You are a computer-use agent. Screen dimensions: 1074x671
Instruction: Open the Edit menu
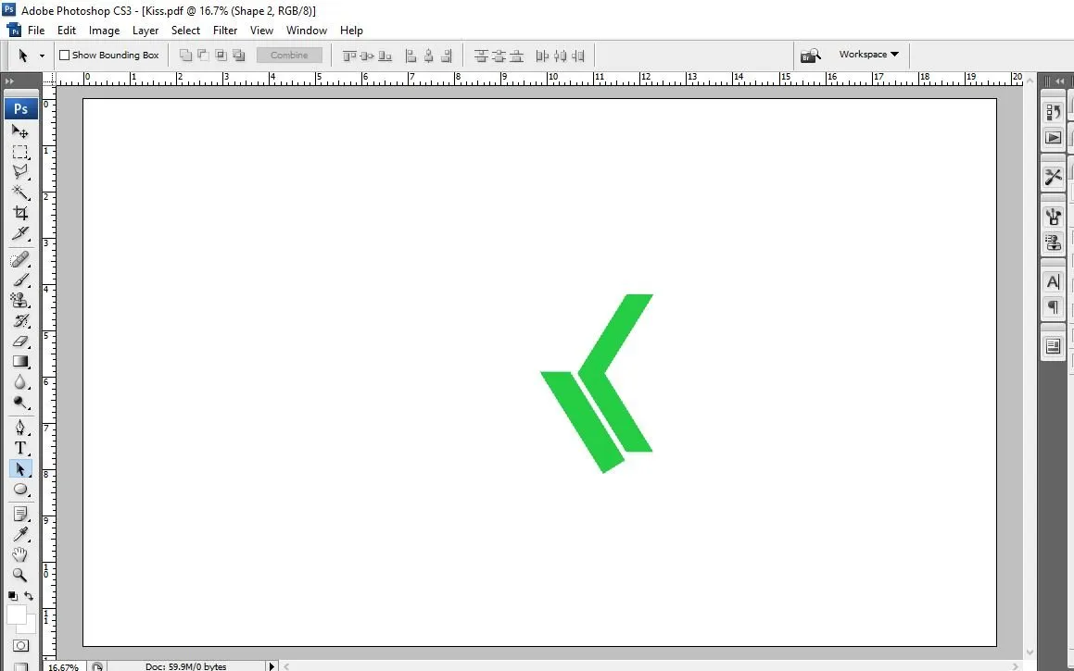(67, 31)
